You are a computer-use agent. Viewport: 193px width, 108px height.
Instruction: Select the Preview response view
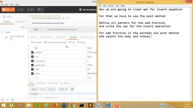(x=52, y=89)
